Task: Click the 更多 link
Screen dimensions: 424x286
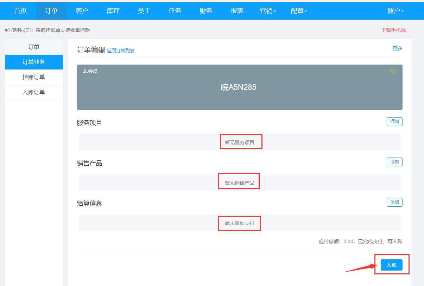Action: [x=397, y=48]
